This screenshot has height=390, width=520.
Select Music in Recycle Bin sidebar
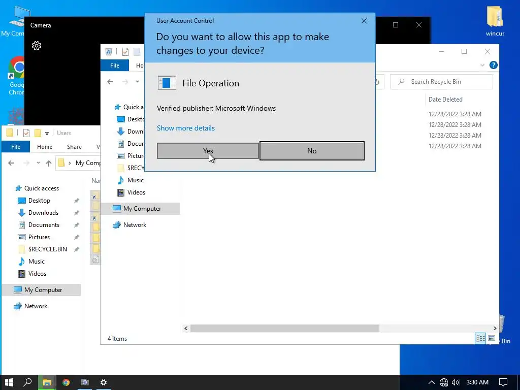[135, 180]
